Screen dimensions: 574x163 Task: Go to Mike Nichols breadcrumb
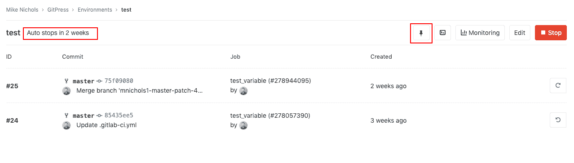tap(22, 9)
